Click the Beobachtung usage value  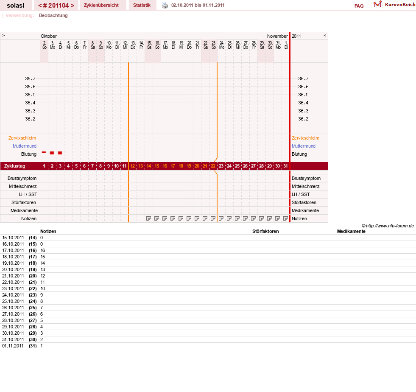[x=53, y=15]
